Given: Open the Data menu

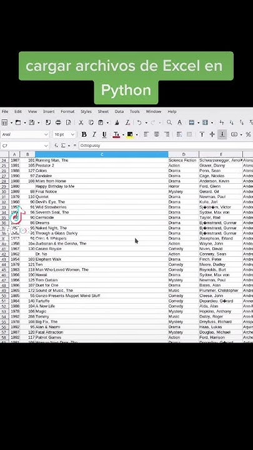Looking at the screenshot, I should point(119,111).
